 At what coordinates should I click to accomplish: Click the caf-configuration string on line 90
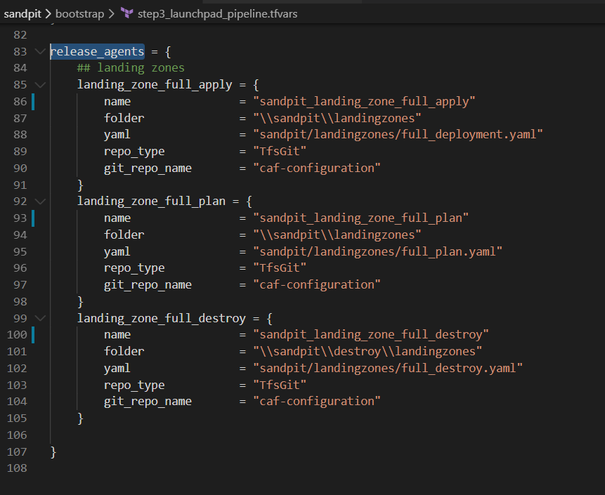point(317,167)
